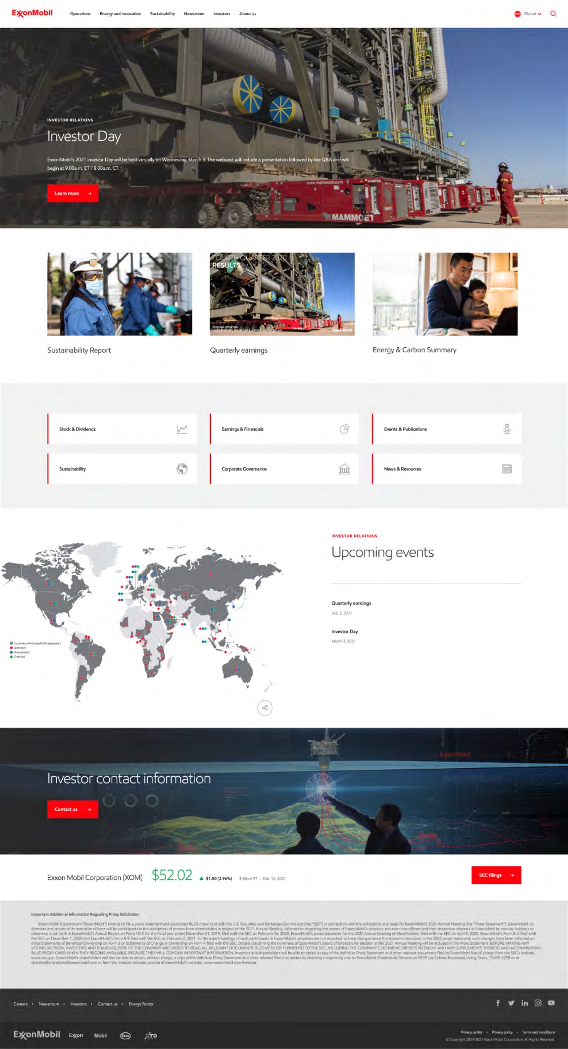The image size is (568, 1049).
Task: Open the XTO brand logo link
Action: (150, 1036)
